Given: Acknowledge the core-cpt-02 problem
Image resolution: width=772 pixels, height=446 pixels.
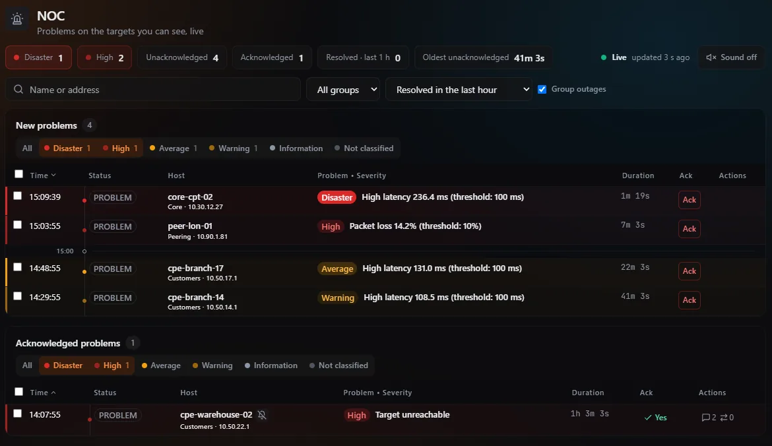Looking at the screenshot, I should [690, 200].
